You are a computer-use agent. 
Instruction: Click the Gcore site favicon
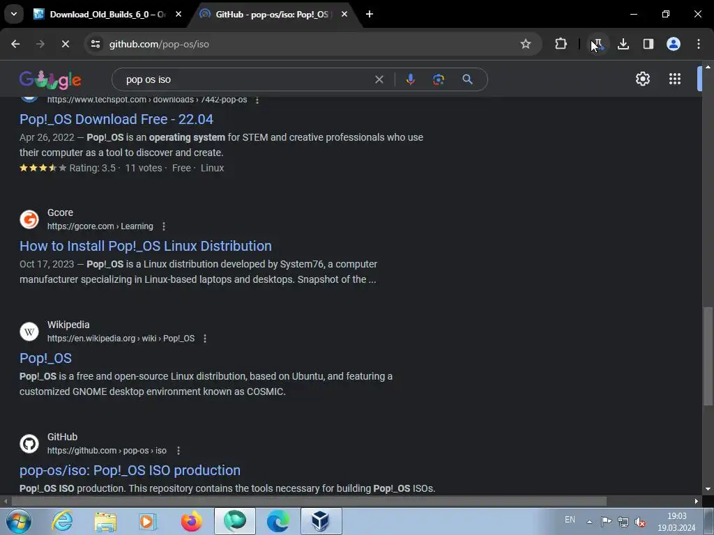pos(29,219)
